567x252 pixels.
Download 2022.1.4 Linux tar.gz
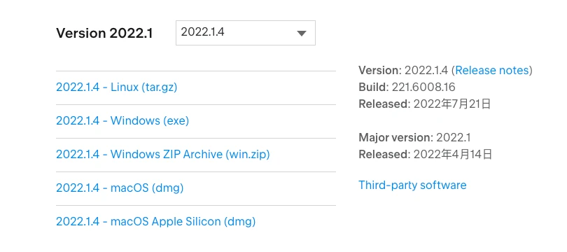116,87
